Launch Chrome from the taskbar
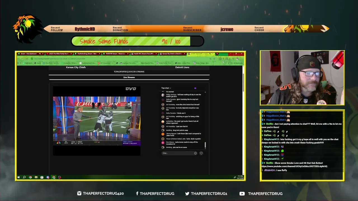358x201 pixels. pyautogui.click(x=30, y=177)
